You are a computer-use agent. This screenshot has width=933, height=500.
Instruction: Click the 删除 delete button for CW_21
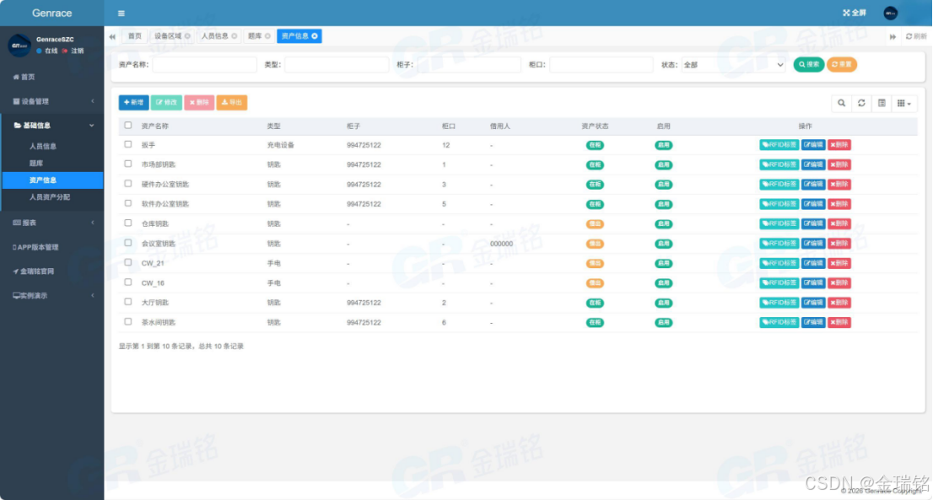click(839, 263)
